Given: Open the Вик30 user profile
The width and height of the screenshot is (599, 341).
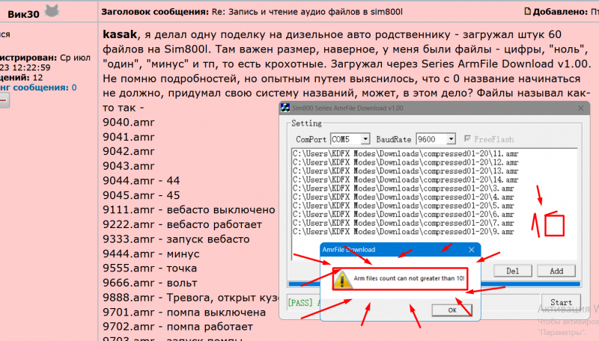Looking at the screenshot, I should coord(23,11).
